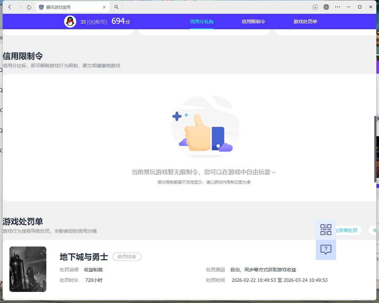The image size is (379, 303).
Task: Click the 720小时 penalty duration
Action: pyautogui.click(x=94, y=280)
